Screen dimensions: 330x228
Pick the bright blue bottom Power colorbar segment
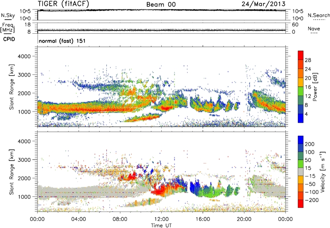pyautogui.click(x=301, y=118)
